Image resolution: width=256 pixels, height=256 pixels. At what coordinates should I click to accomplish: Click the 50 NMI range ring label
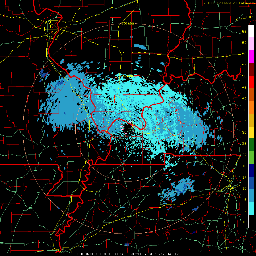click(128, 76)
